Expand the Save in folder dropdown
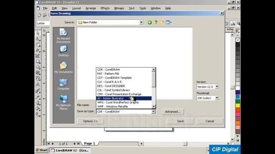 (x=141, y=22)
